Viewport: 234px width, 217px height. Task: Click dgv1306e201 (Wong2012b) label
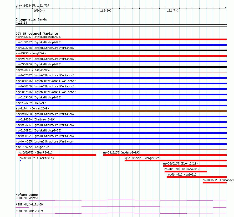(x=143, y=158)
